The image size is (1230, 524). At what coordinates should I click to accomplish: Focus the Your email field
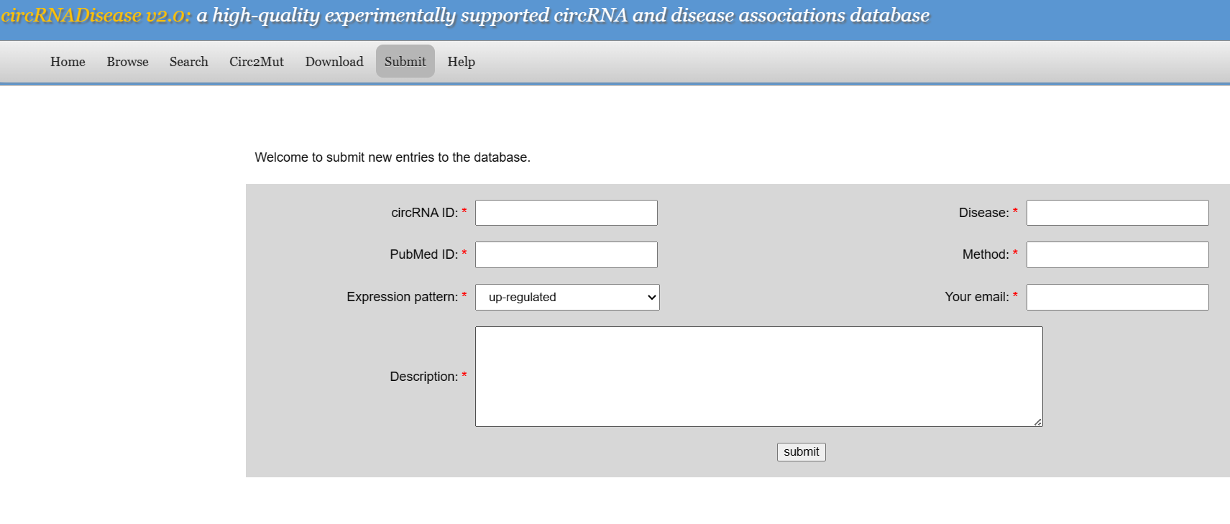(1117, 297)
